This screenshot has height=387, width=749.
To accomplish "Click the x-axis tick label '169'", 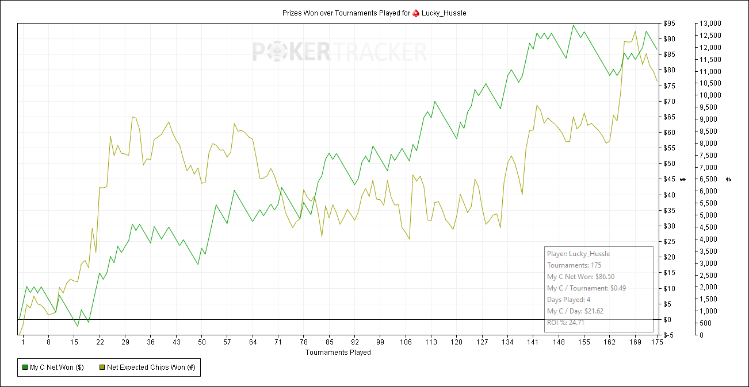I will (635, 342).
